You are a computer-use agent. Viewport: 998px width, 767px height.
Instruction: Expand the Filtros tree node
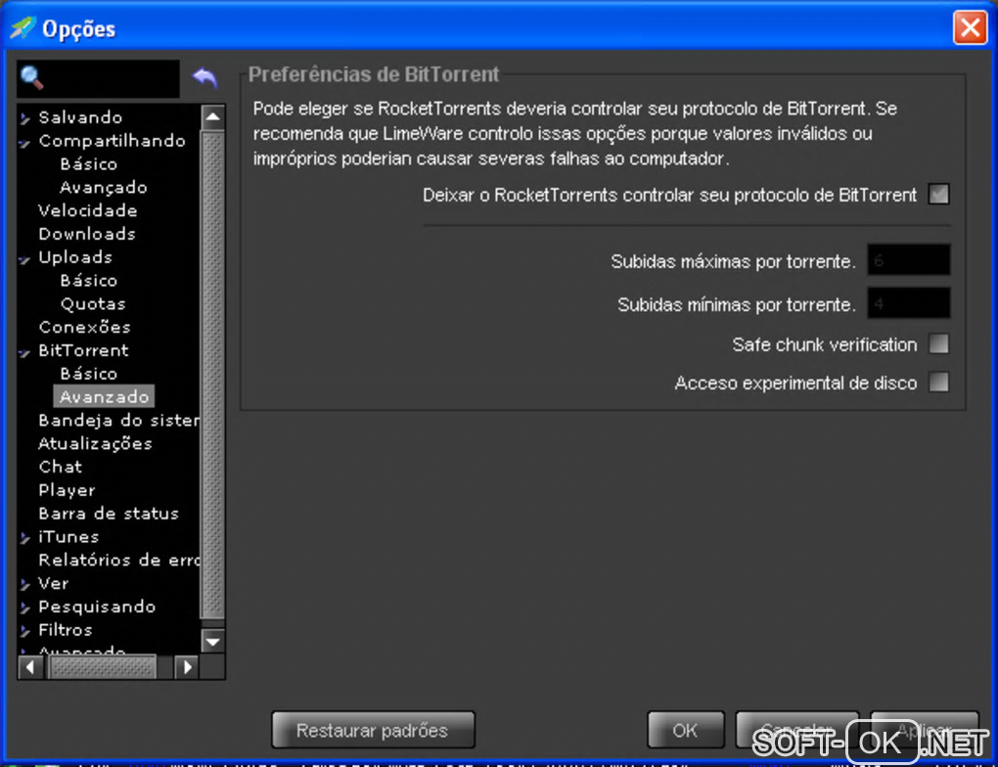coord(24,631)
